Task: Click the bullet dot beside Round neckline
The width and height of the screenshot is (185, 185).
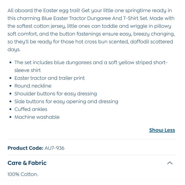Action: tap(10, 86)
